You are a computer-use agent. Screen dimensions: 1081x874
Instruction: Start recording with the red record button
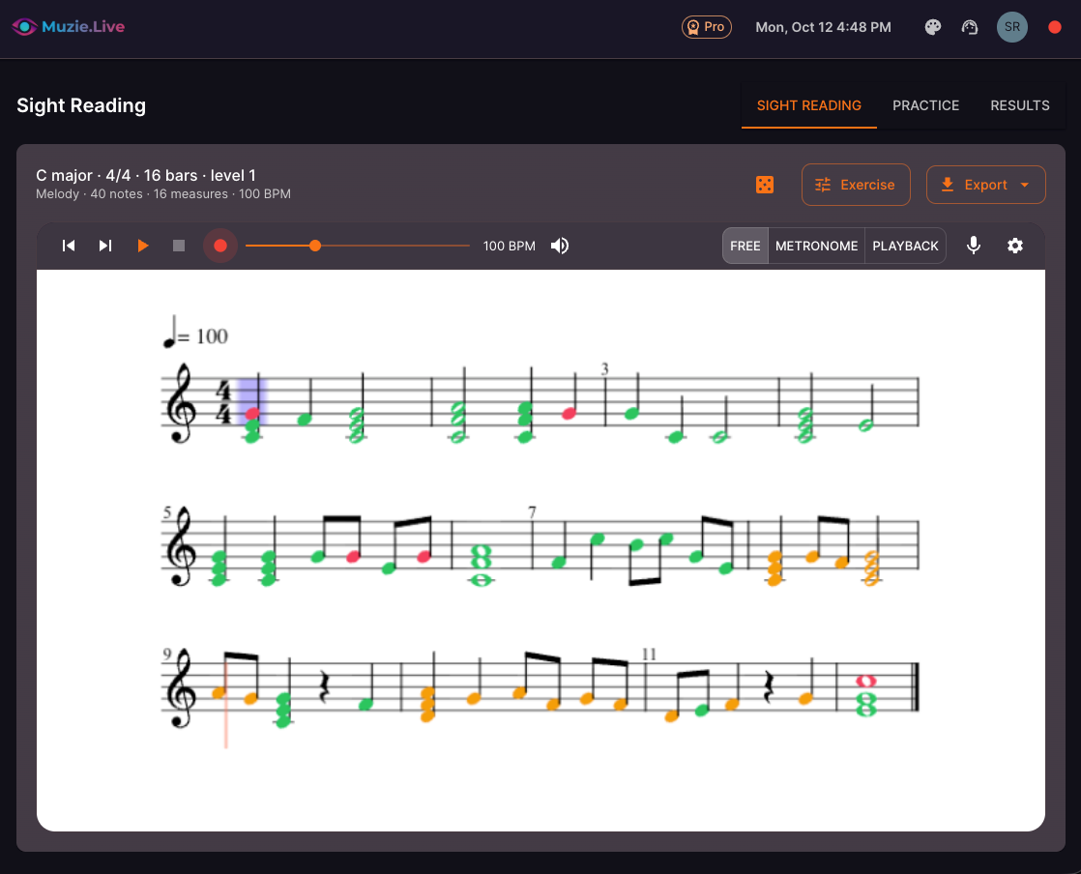pos(220,247)
